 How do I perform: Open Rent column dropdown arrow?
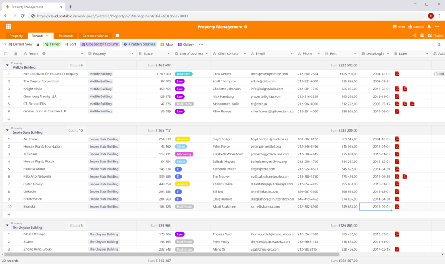355,53
